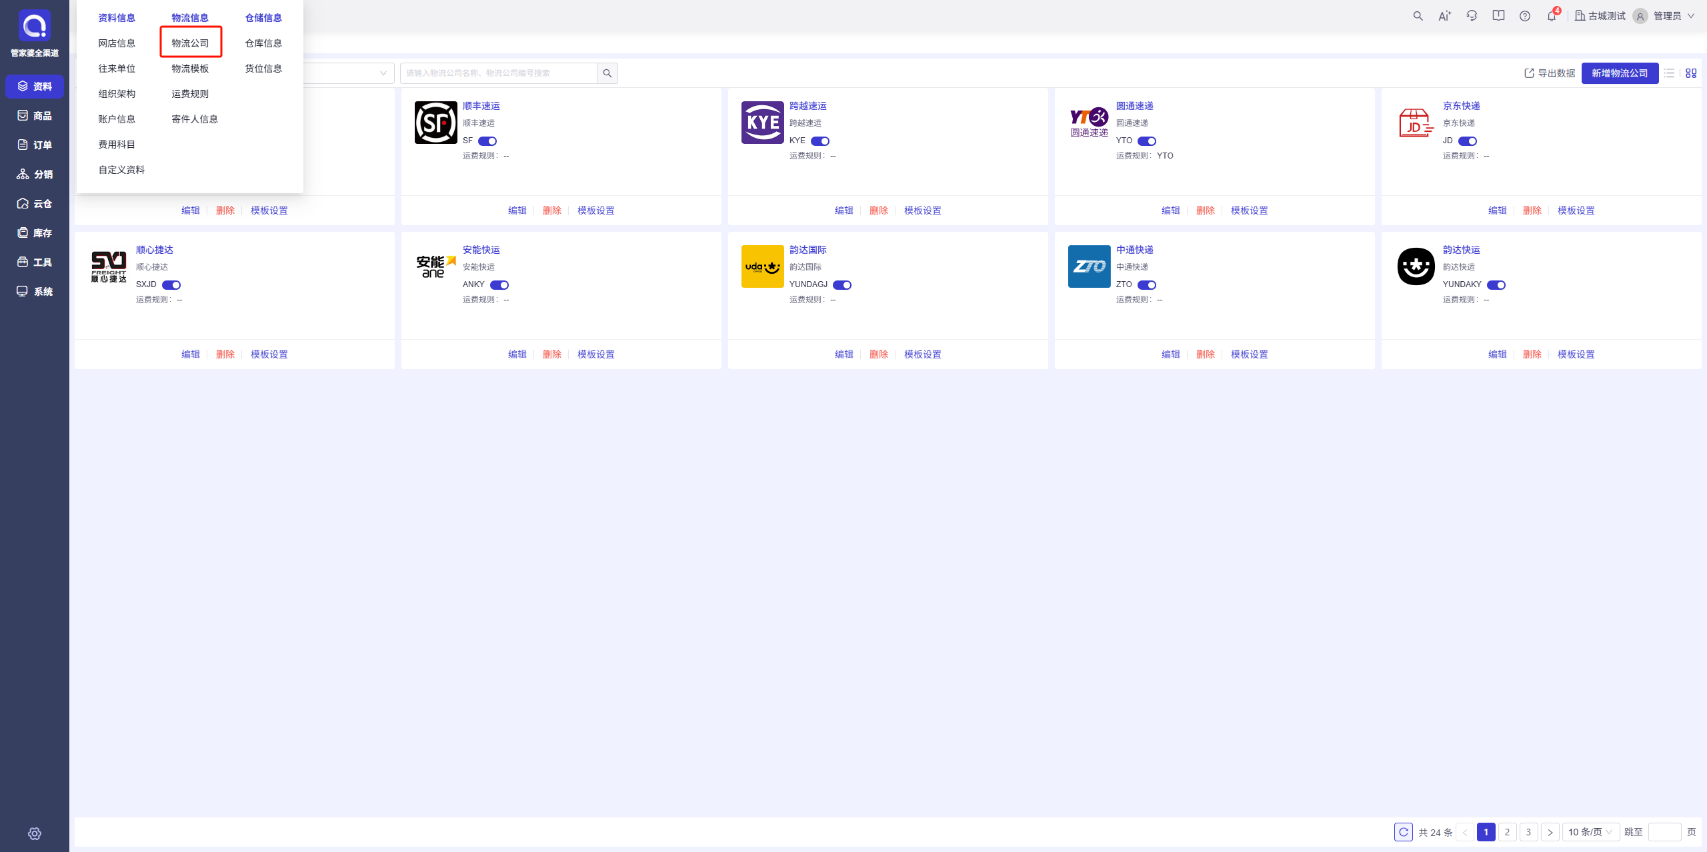1707x852 pixels.
Task: Toggle the YUNDAGJ 韵达国际 enable switch
Action: click(x=842, y=285)
